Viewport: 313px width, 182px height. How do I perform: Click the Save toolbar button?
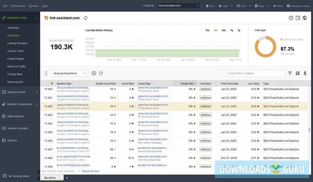(241, 6)
